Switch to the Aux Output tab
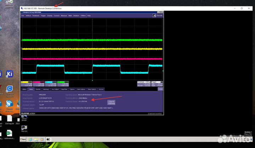 pos(55,89)
